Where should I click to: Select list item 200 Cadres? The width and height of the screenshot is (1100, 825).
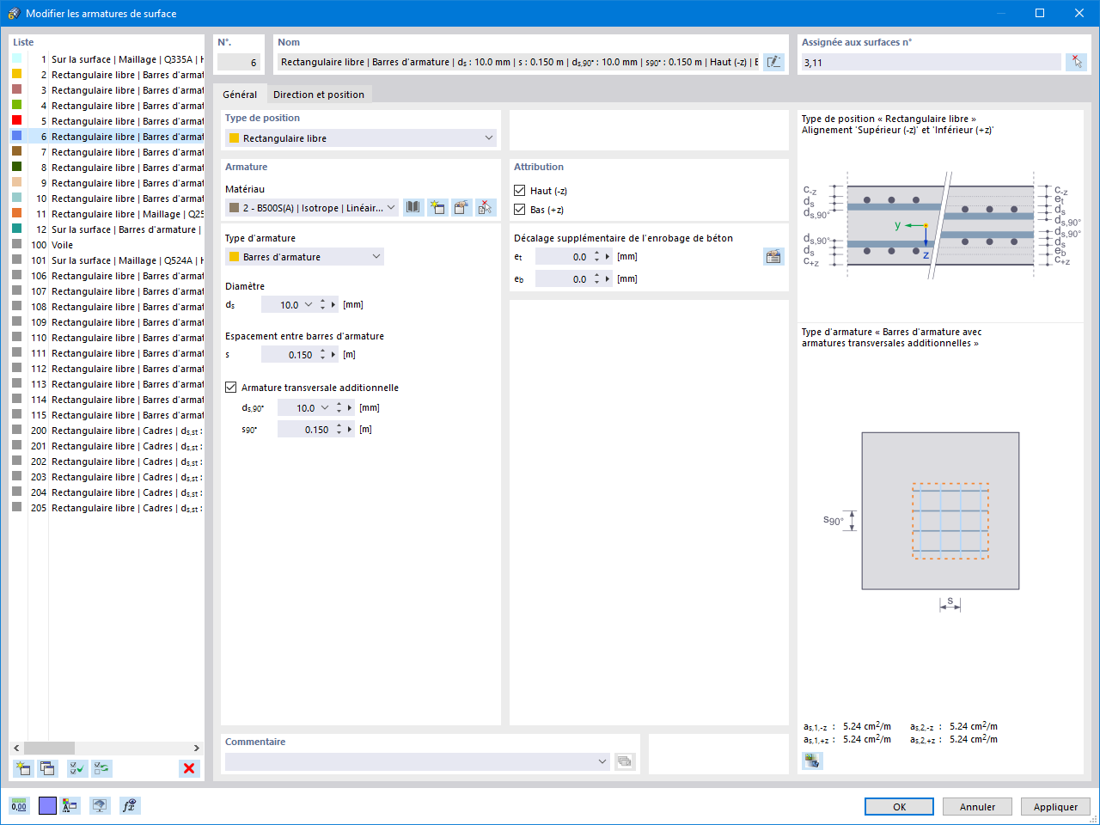pos(107,431)
